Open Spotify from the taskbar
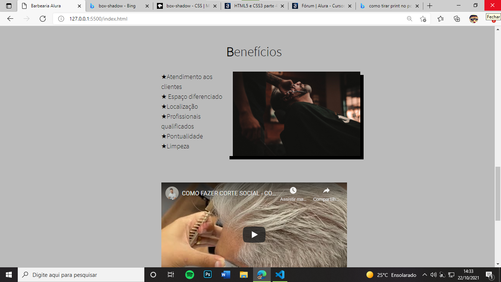 (x=190, y=275)
